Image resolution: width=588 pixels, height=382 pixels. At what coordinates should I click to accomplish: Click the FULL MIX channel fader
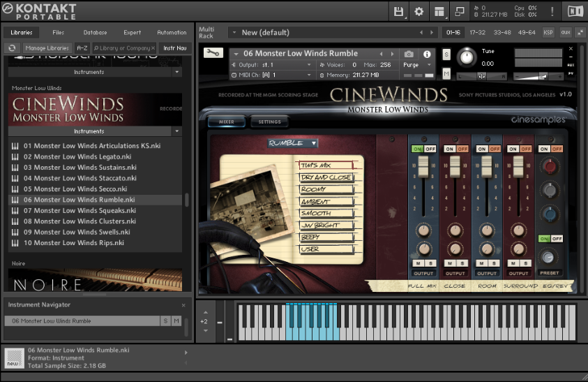point(423,167)
